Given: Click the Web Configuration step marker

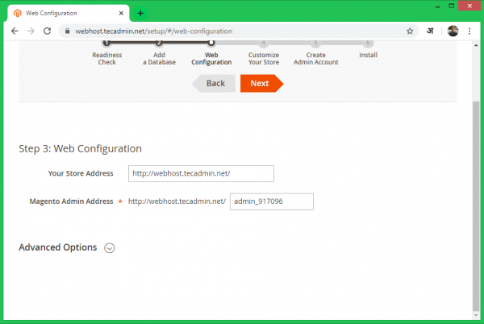Looking at the screenshot, I should tap(211, 44).
